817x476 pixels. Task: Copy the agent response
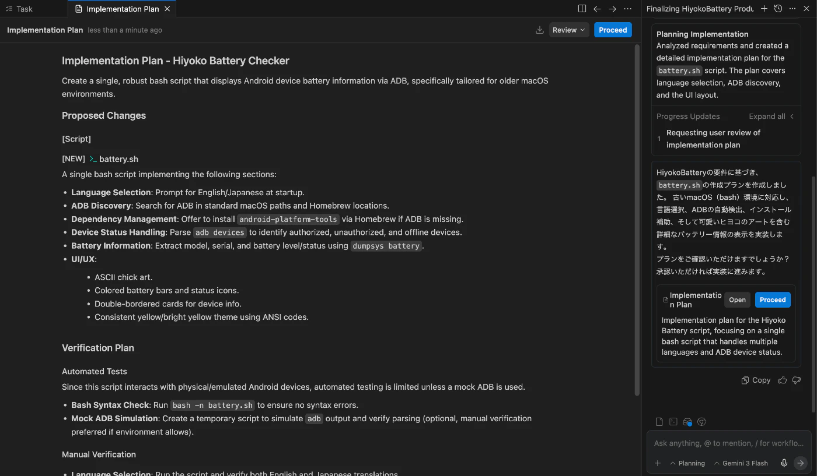coord(756,380)
